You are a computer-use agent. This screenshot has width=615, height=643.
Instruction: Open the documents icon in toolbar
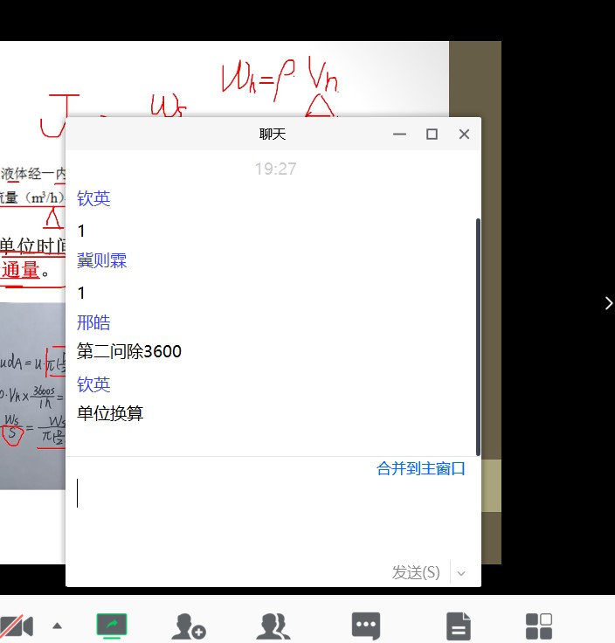[x=458, y=626]
